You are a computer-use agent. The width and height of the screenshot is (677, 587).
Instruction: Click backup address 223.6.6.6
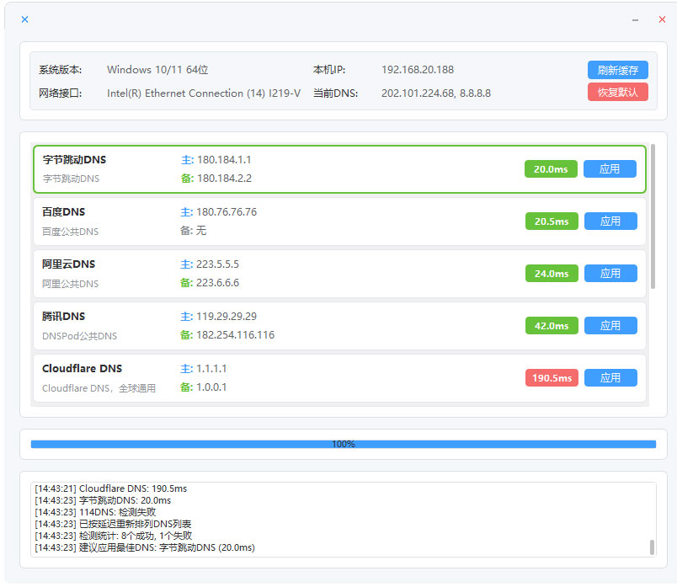[217, 283]
